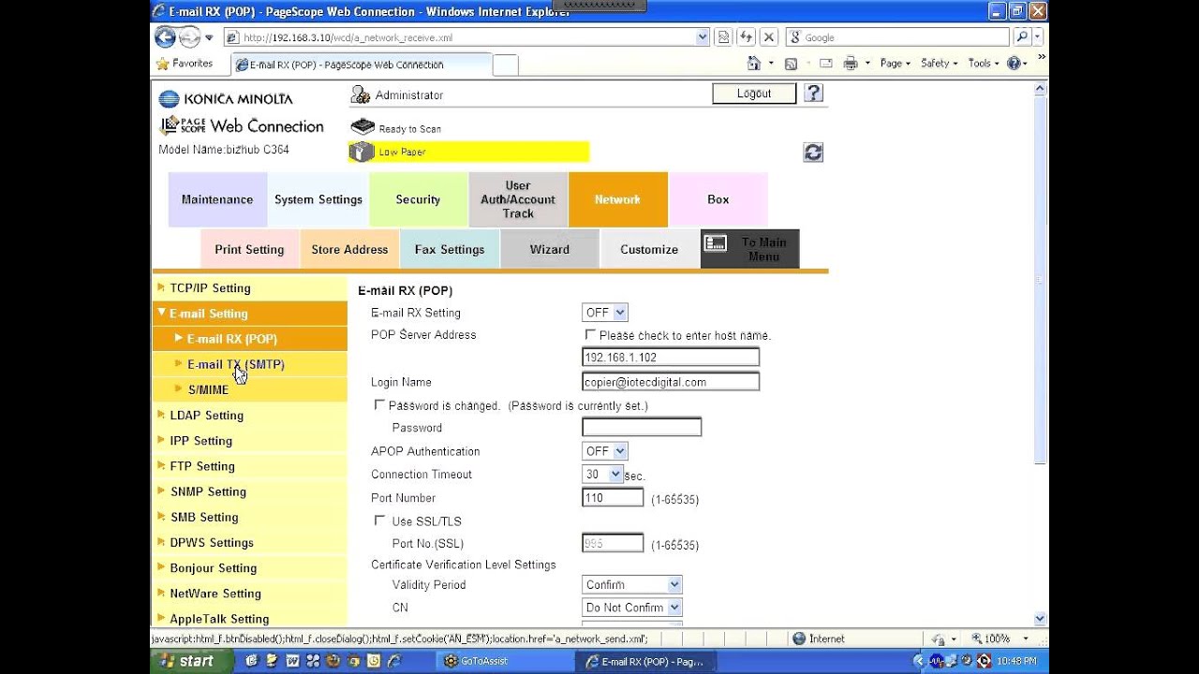Open the Box tab
Screen dimensions: 1199x674
click(x=718, y=199)
